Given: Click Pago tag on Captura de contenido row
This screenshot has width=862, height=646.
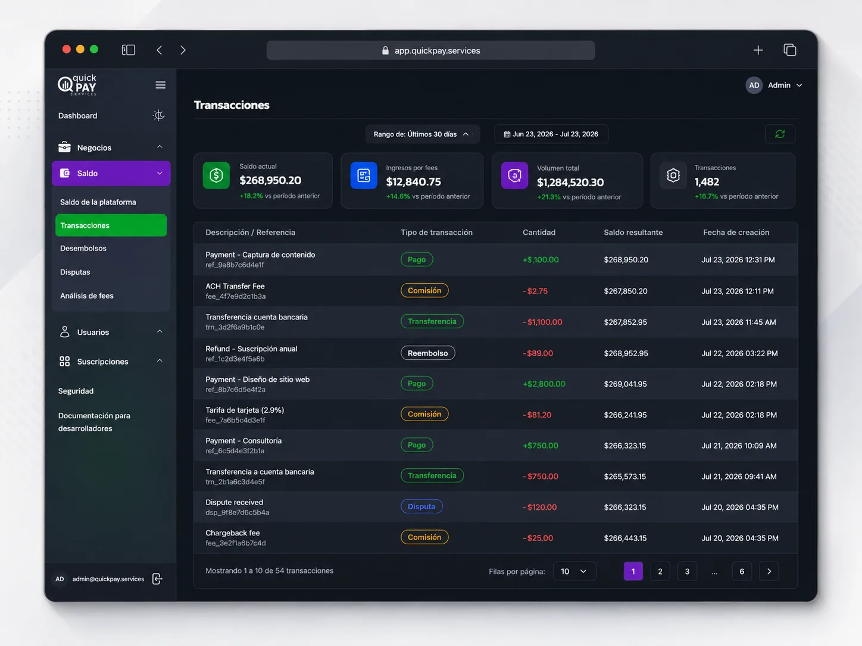Looking at the screenshot, I should tap(417, 259).
